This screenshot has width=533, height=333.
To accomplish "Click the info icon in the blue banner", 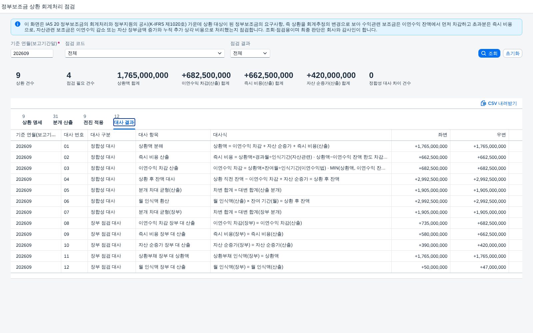I will [18, 24].
